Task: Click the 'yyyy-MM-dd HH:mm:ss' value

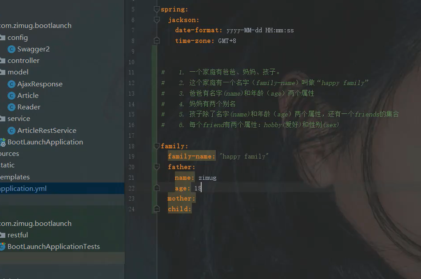Action: point(260,31)
